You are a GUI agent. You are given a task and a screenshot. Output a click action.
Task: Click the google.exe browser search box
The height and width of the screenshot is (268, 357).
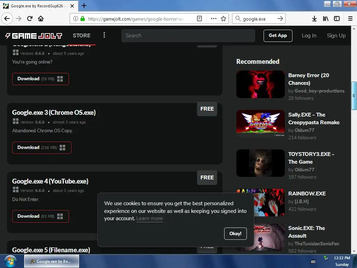(x=259, y=19)
